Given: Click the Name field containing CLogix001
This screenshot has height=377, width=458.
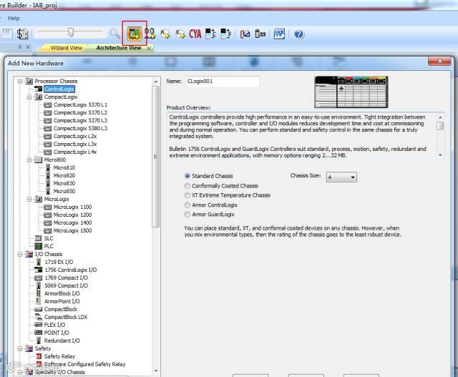Looking at the screenshot, I should point(223,82).
